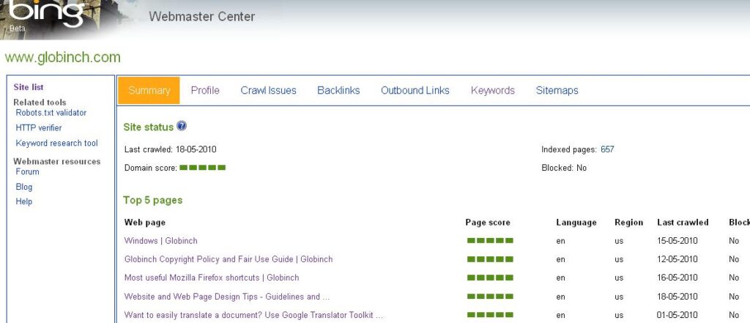Click page score bar for Firefox shortcuts row
The height and width of the screenshot is (323, 750).
pyautogui.click(x=490, y=278)
